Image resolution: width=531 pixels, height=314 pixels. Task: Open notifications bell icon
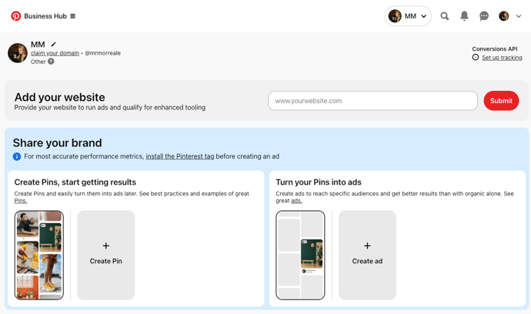tap(464, 16)
